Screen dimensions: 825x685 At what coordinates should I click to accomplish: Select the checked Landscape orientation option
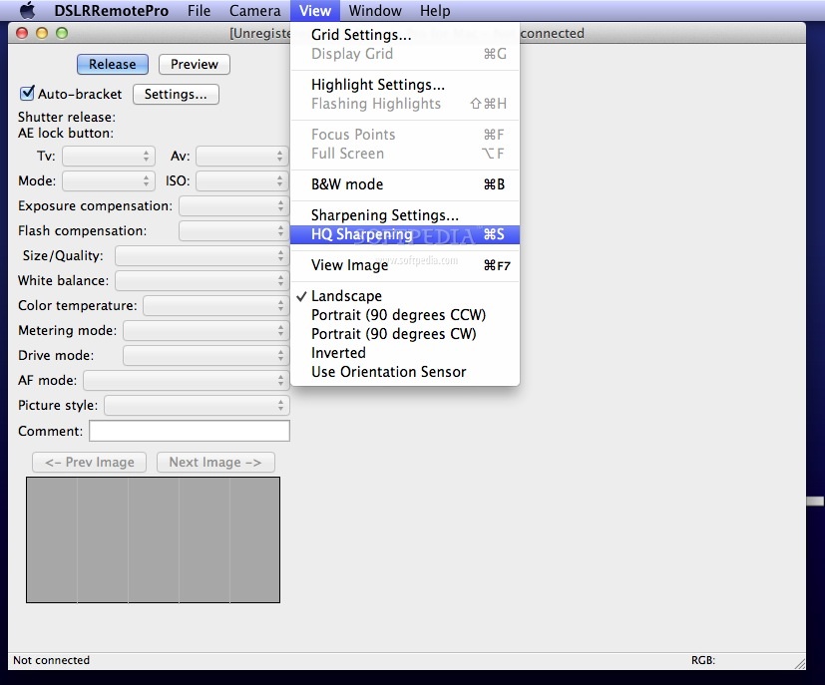coord(346,296)
